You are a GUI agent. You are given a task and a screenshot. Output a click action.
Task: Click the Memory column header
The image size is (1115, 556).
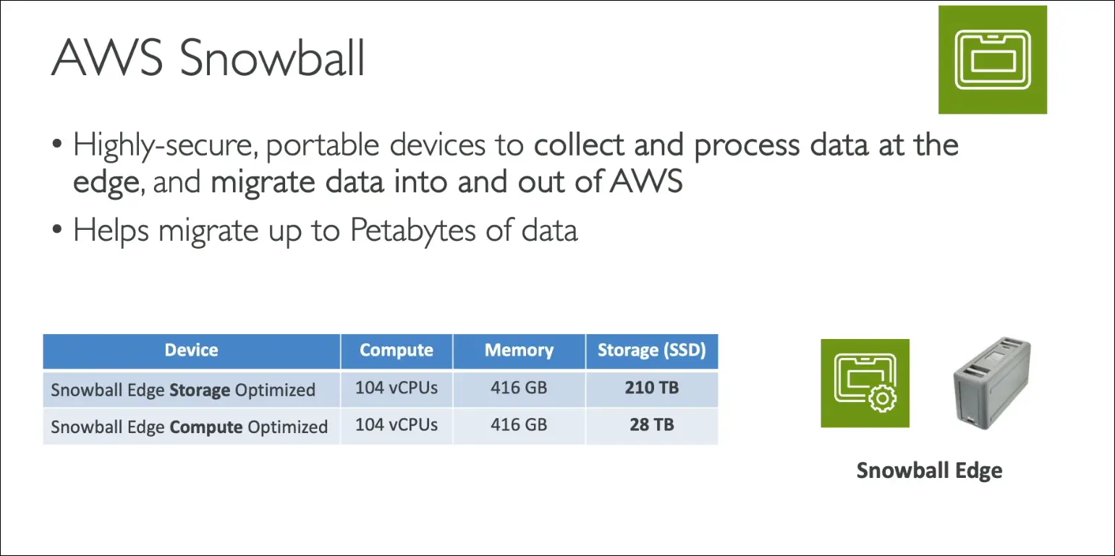[x=519, y=351]
